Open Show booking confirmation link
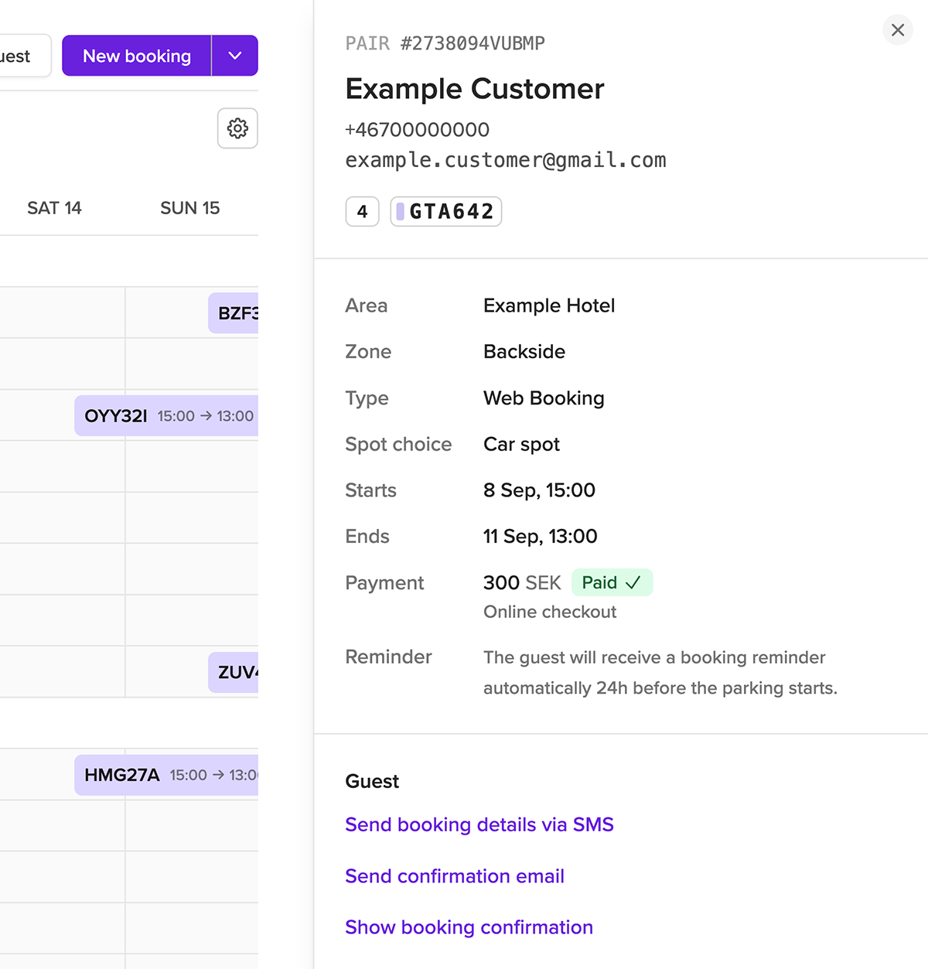The height and width of the screenshot is (969, 928). [469, 927]
